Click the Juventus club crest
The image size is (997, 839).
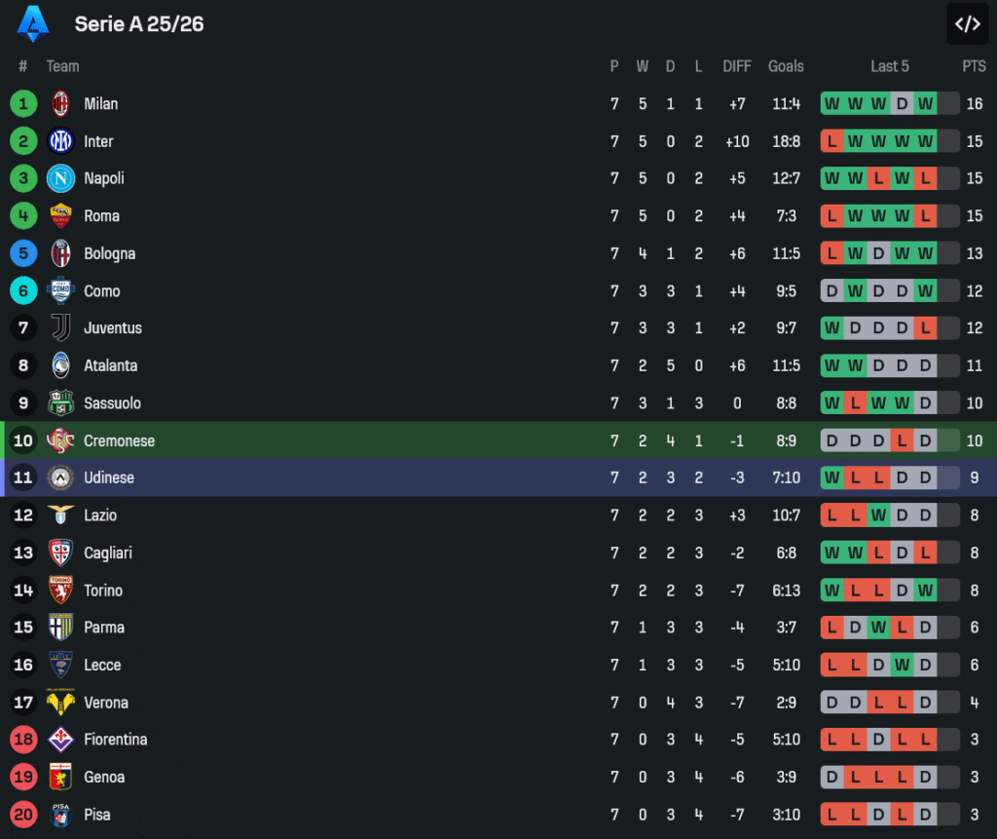tap(60, 328)
